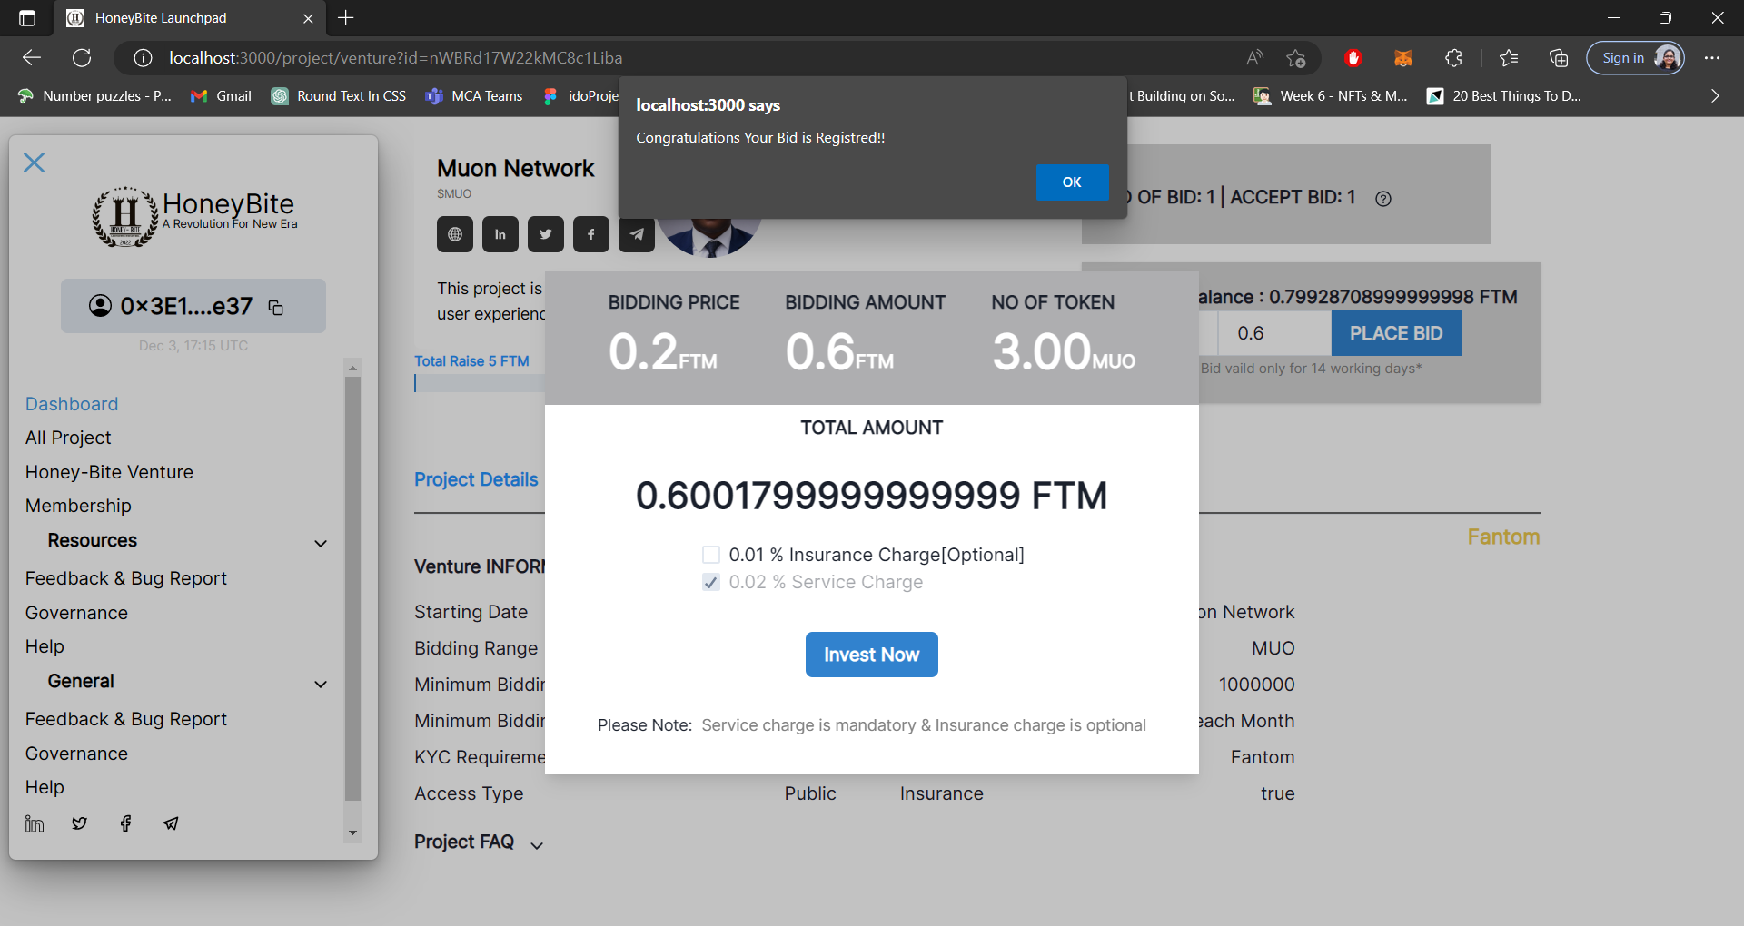Go back in browser history
Viewport: 1744px width, 926px height.
tap(32, 58)
